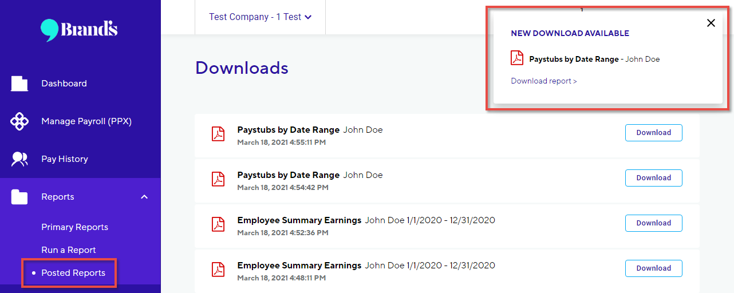Click the Paystubs title dated 4:54:42 PM
The width and height of the screenshot is (734, 293).
point(289,175)
